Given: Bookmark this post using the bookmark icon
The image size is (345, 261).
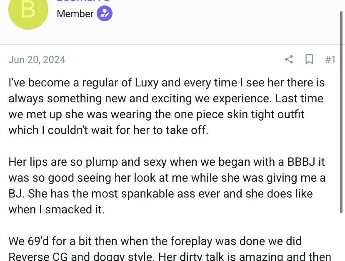Looking at the screenshot, I should [x=309, y=60].
